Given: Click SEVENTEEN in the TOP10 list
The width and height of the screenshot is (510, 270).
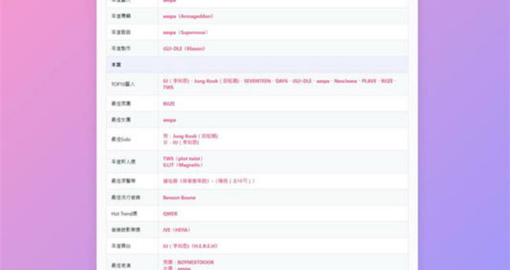Looking at the screenshot, I should coord(257,81).
